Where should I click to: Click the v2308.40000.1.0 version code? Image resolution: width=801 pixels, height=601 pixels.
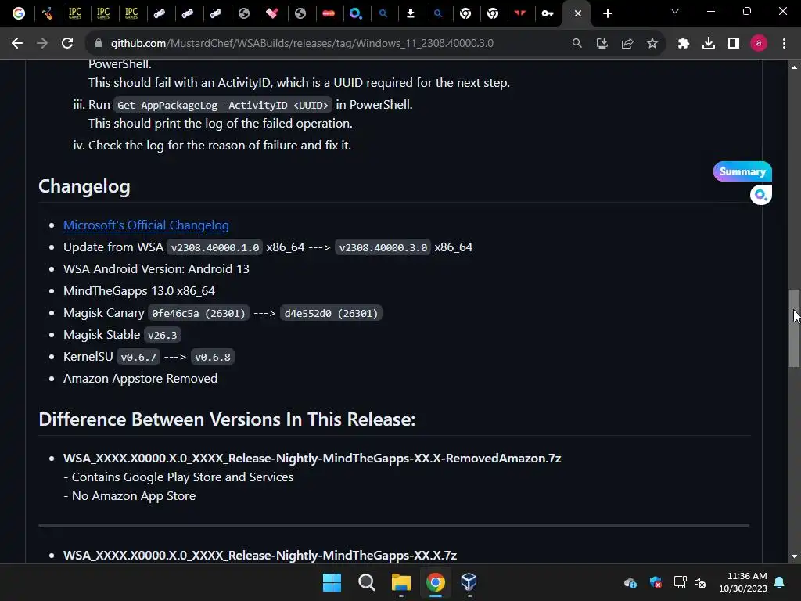pos(215,248)
